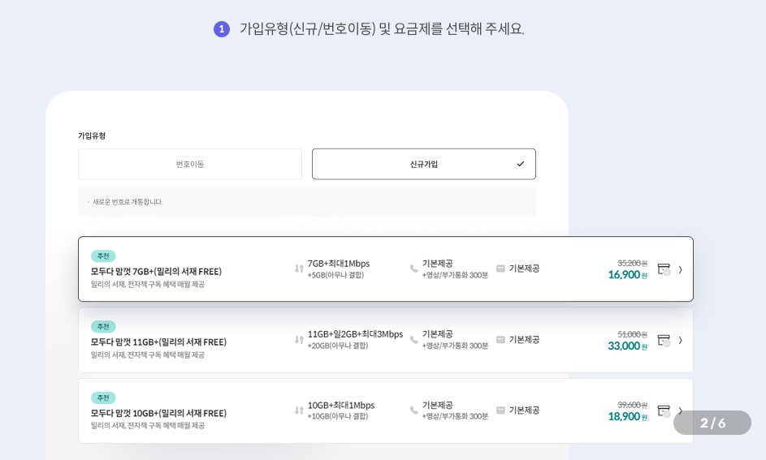Open the 모두다 맘껏 10GB+ plan card
Screen dimensions: 766x460
tap(386, 411)
